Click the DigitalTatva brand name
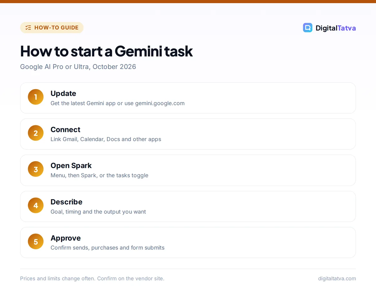 (336, 28)
